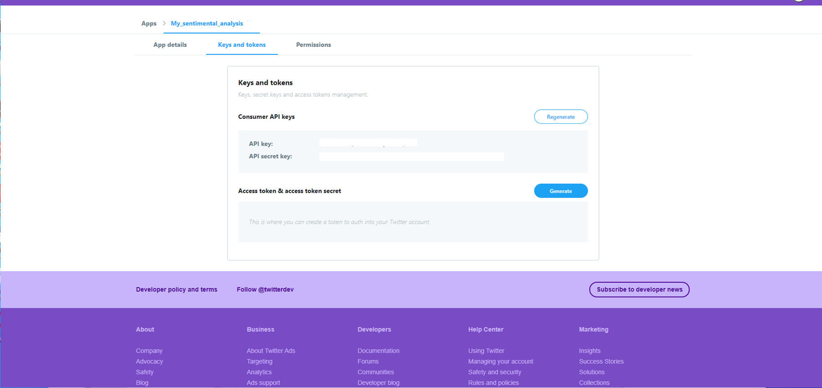Click the Help Center footer heading
The width and height of the screenshot is (822, 388).
pyautogui.click(x=486, y=330)
